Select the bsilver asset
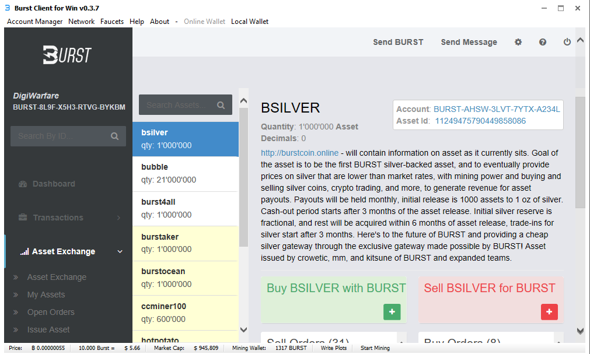The width and height of the screenshot is (590, 354). pyautogui.click(x=185, y=139)
